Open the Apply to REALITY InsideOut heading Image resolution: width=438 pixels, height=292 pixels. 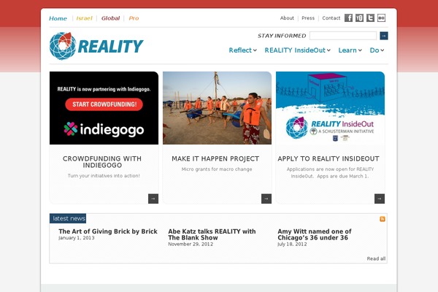point(328,158)
